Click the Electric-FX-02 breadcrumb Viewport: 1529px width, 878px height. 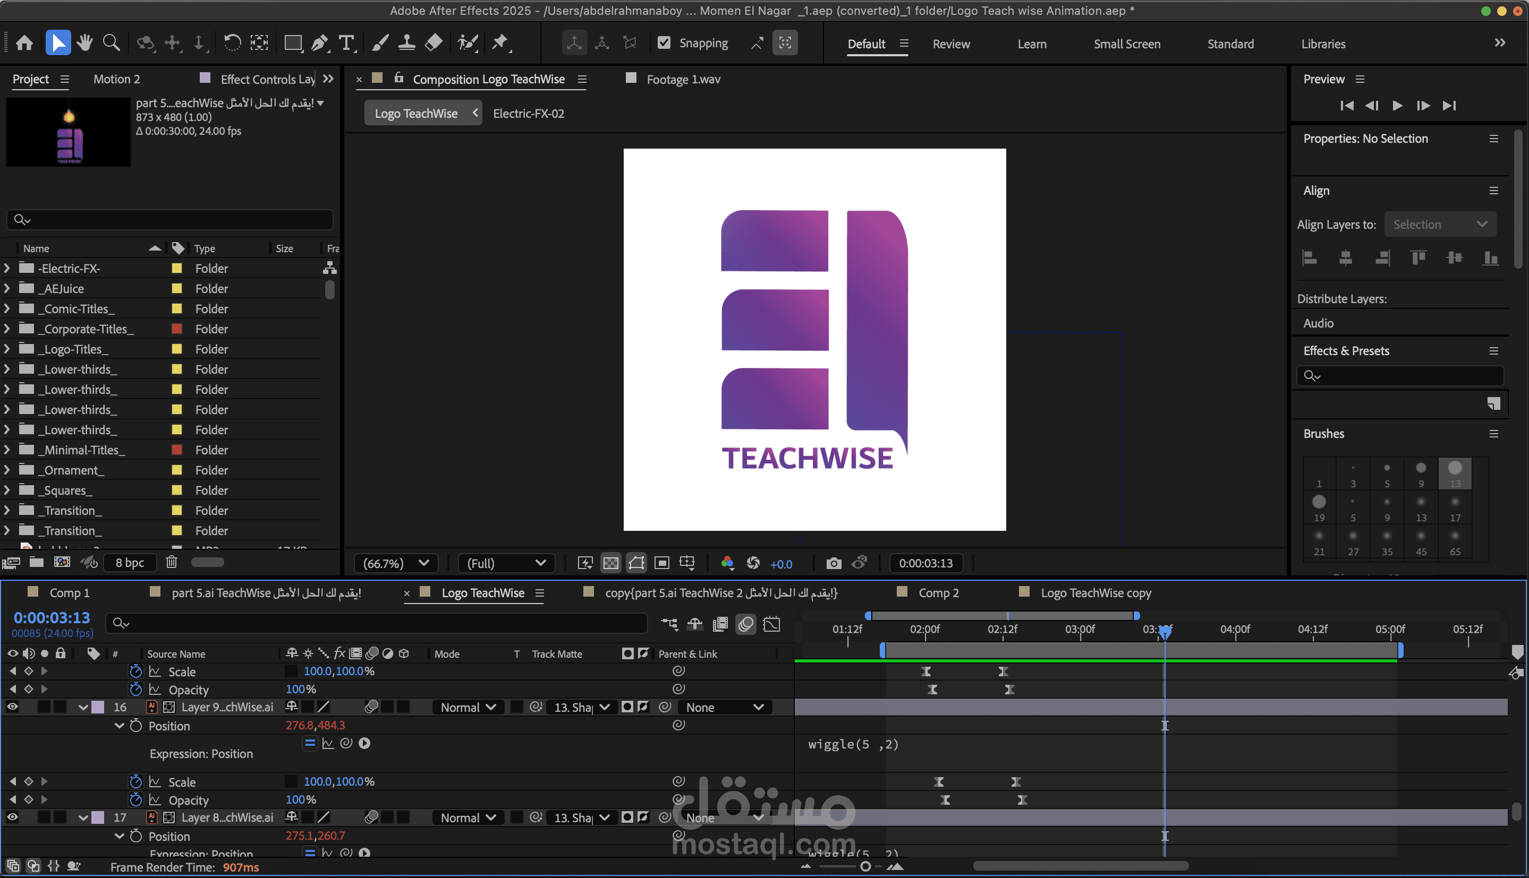click(529, 114)
